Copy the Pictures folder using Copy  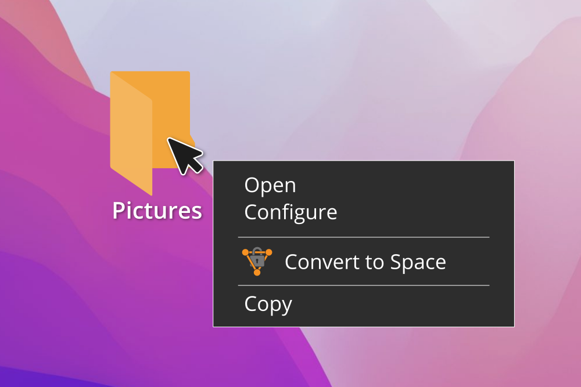click(x=268, y=304)
